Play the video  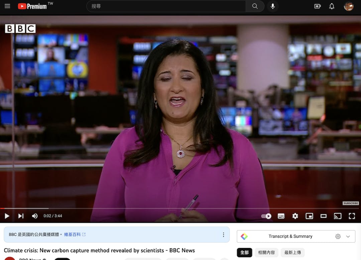pos(7,216)
